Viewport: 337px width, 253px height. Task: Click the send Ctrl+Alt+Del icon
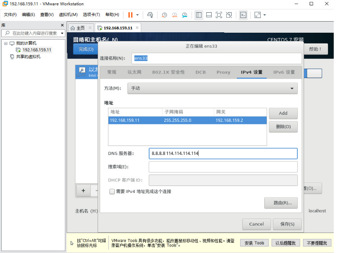pos(150,15)
